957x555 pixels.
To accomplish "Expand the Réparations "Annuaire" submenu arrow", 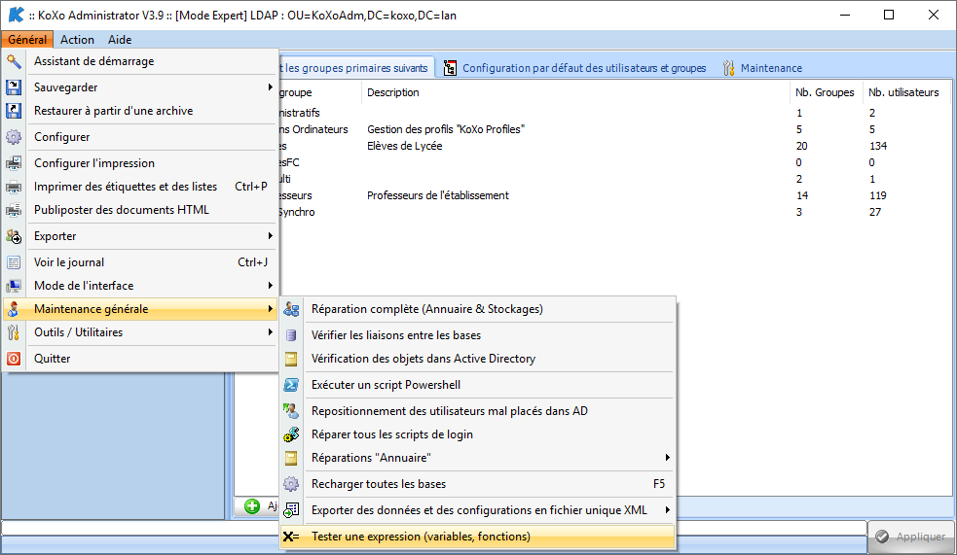I will click(x=667, y=458).
